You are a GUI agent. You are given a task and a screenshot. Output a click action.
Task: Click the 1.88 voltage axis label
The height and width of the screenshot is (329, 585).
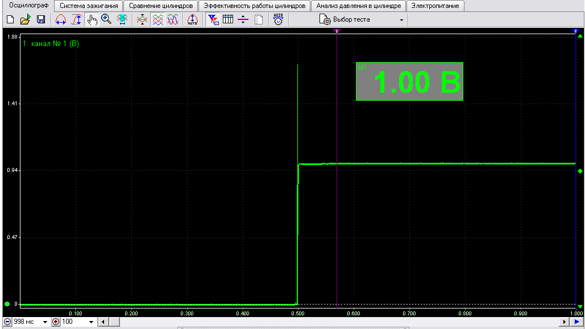pos(12,36)
